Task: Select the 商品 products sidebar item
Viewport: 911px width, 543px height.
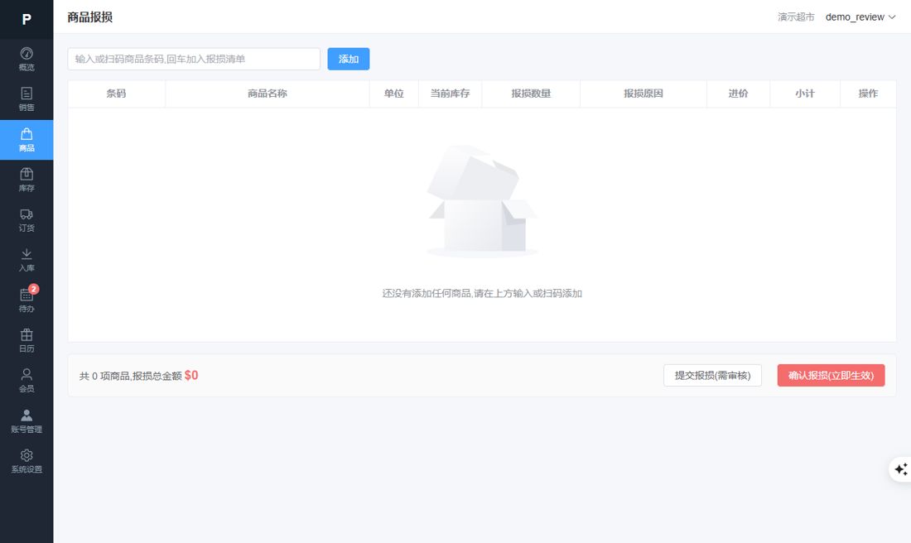Action: pyautogui.click(x=27, y=140)
